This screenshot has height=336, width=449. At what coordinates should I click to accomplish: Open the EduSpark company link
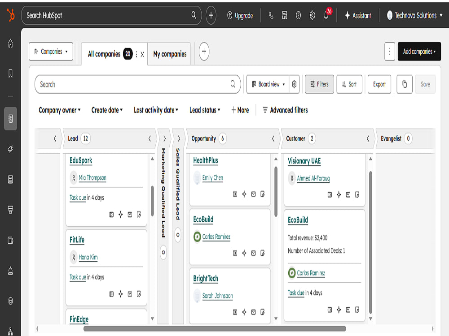point(81,160)
